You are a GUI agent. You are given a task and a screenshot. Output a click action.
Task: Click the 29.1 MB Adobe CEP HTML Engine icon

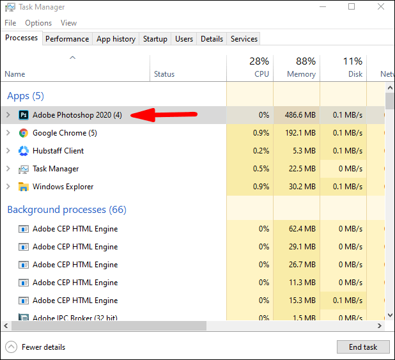(x=24, y=247)
